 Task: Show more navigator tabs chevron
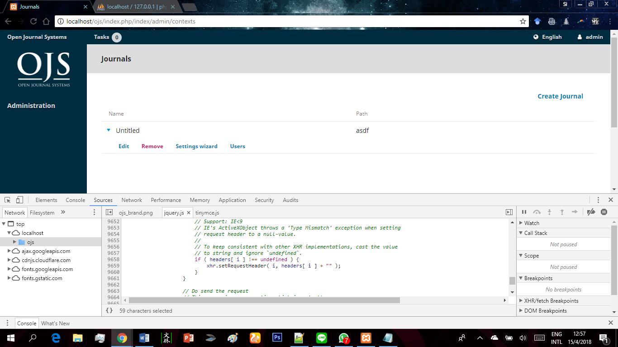pyautogui.click(x=63, y=212)
